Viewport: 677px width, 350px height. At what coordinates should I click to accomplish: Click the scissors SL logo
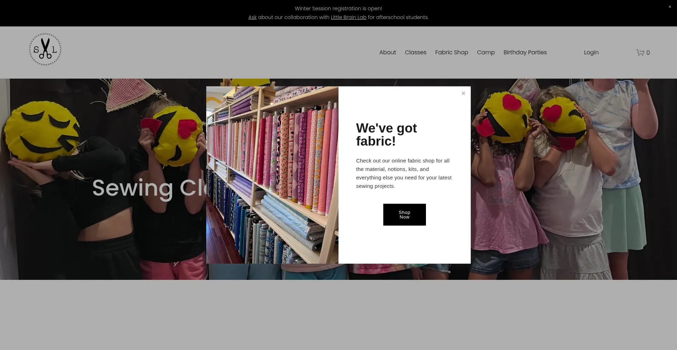tap(45, 49)
